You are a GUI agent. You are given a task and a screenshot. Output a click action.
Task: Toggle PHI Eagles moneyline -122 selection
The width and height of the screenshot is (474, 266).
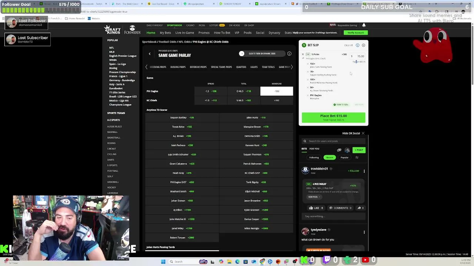[x=277, y=91]
